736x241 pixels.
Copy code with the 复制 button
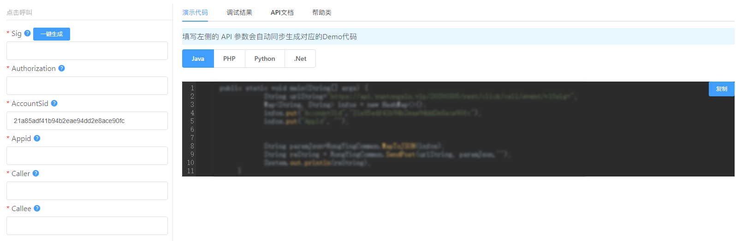[721, 89]
